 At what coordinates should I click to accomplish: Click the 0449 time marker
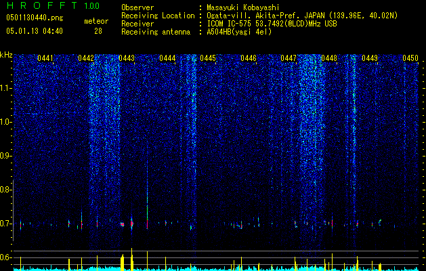370,58
